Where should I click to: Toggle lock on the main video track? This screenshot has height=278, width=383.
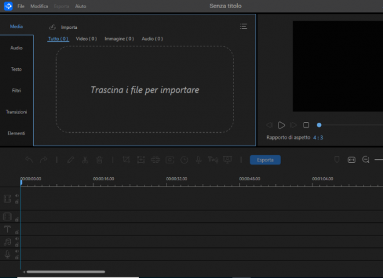coord(17,202)
